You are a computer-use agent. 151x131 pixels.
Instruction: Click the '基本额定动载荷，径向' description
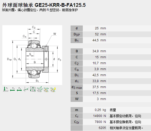click(125, 116)
